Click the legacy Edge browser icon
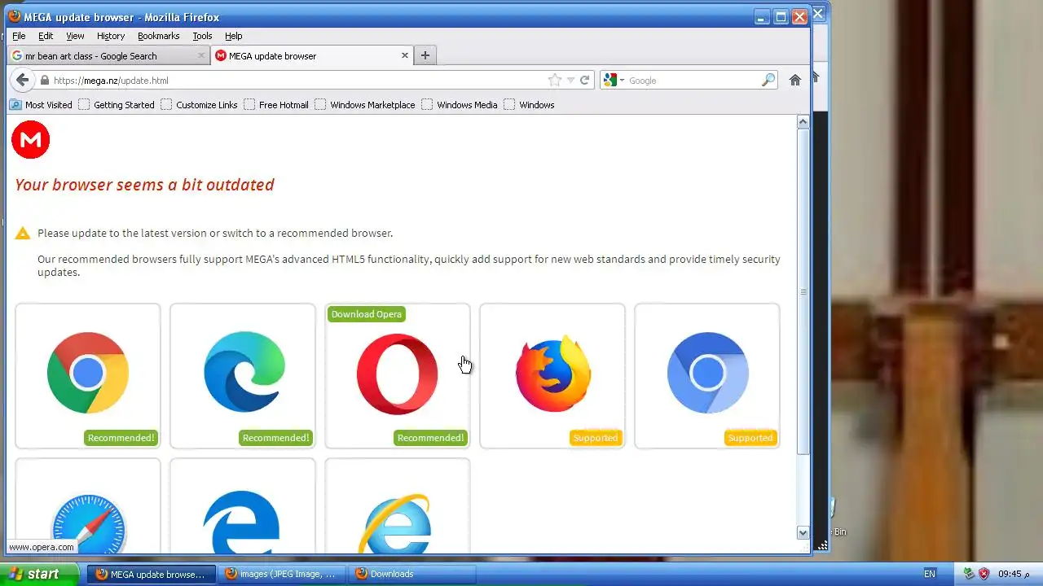 (x=241, y=523)
